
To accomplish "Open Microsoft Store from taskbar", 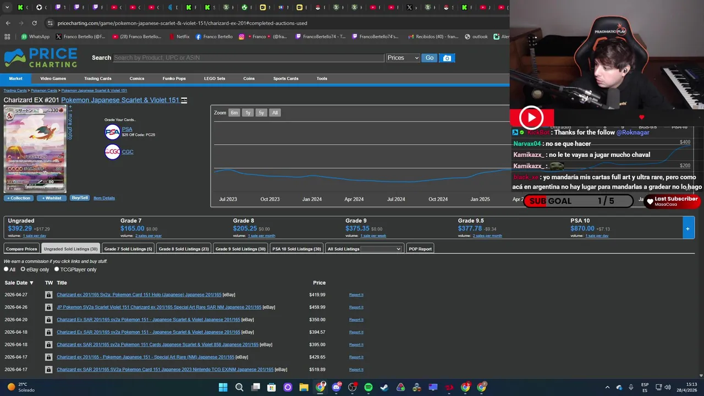I will [x=271, y=387].
